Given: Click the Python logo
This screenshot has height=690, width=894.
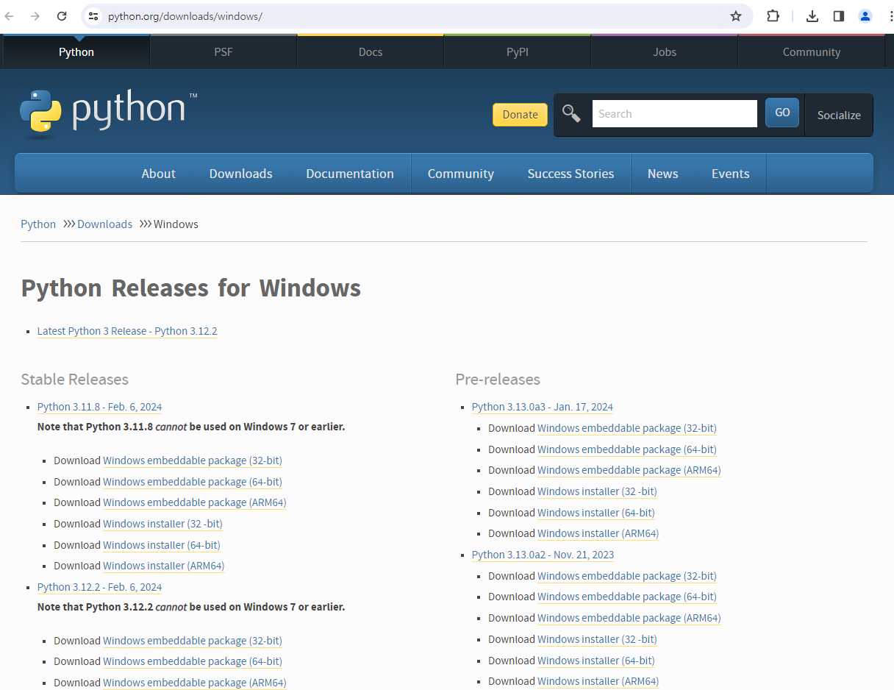Looking at the screenshot, I should pos(109,113).
